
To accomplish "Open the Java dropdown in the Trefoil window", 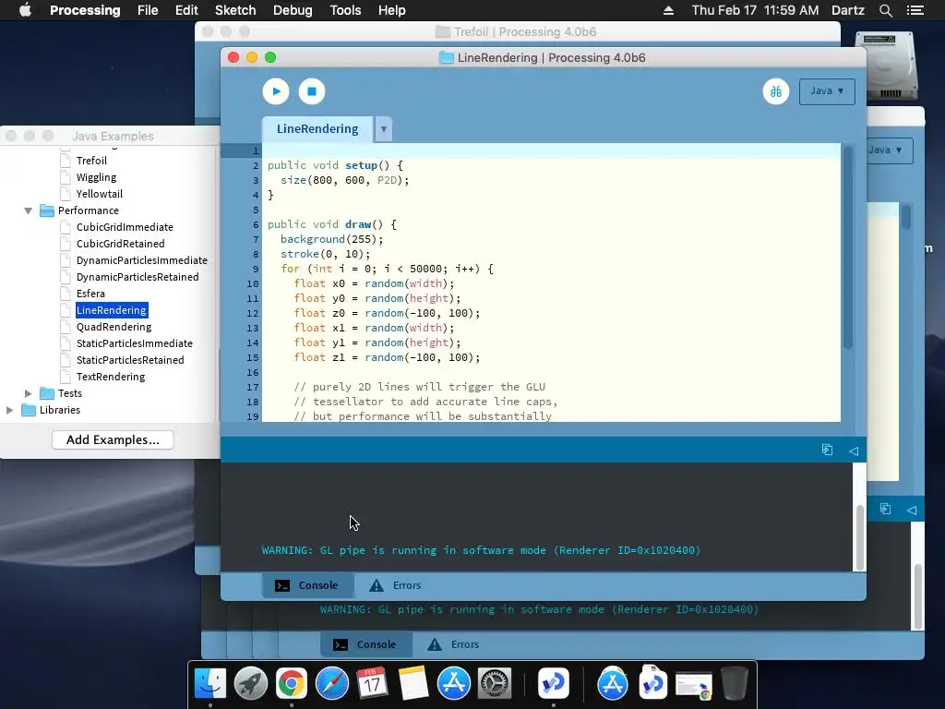I will click(890, 150).
